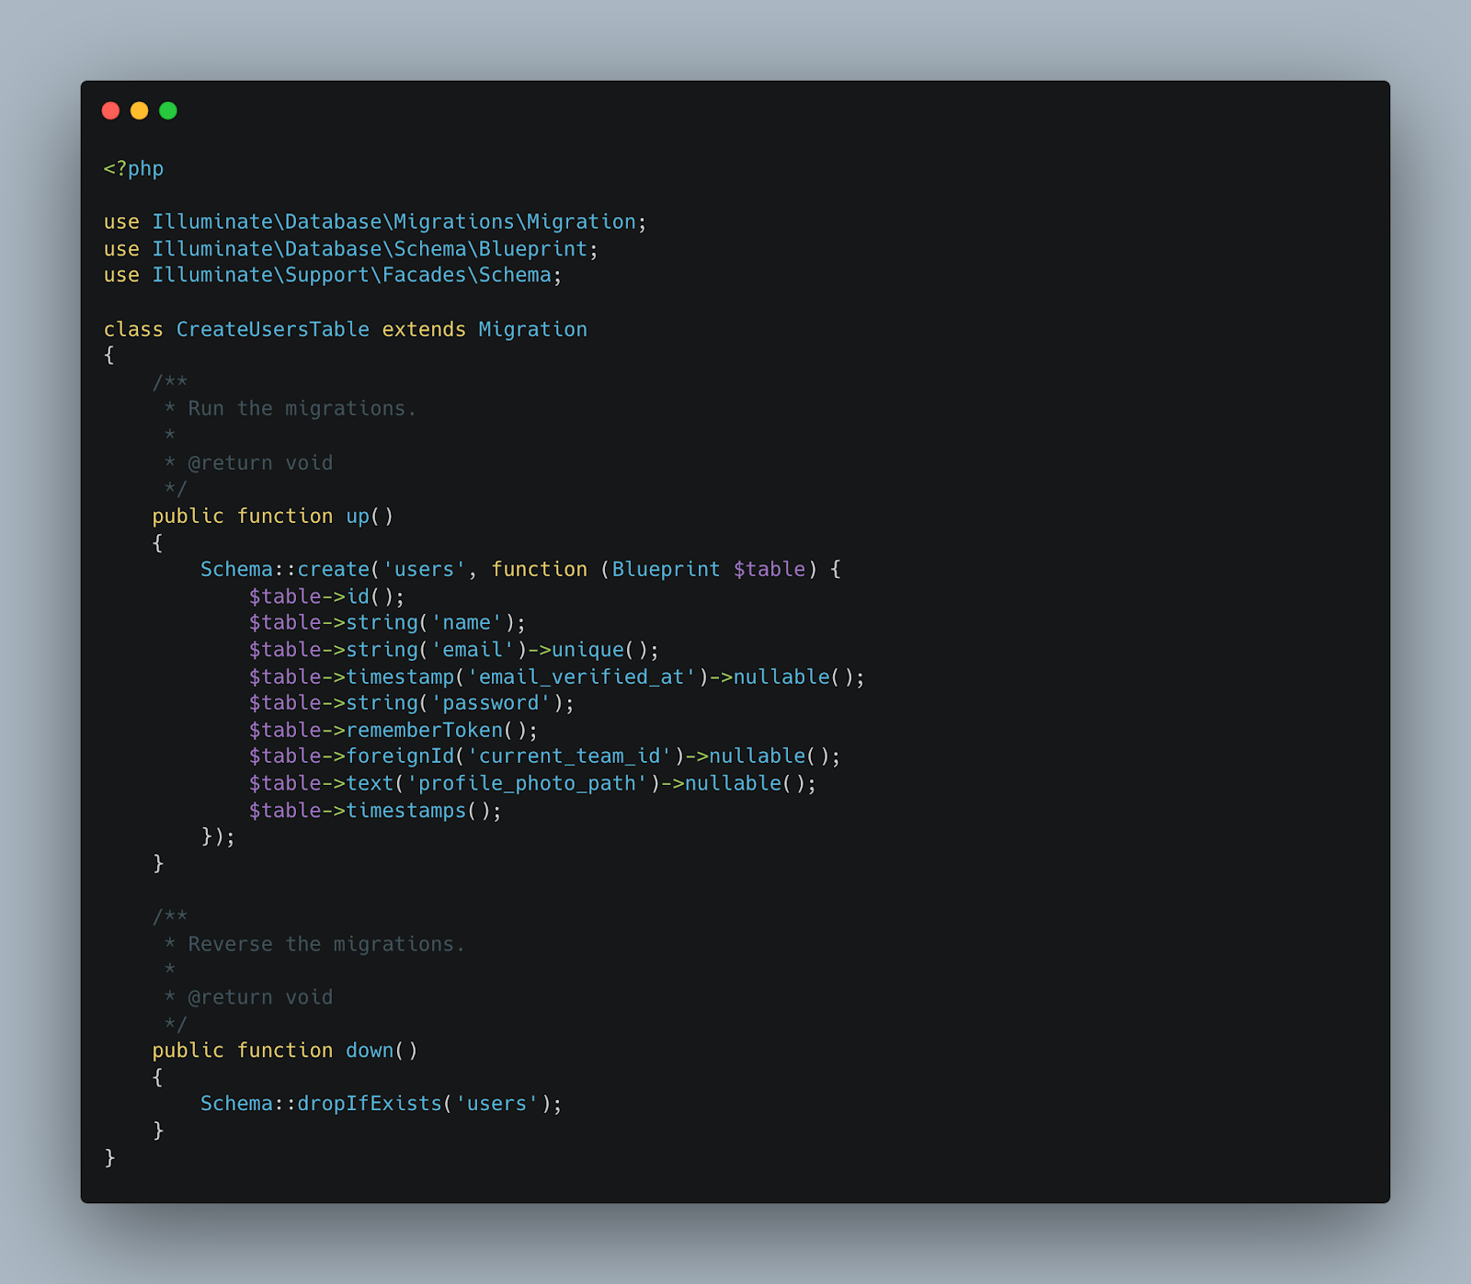
Task: Select the up() function name
Action: pyautogui.click(x=359, y=516)
